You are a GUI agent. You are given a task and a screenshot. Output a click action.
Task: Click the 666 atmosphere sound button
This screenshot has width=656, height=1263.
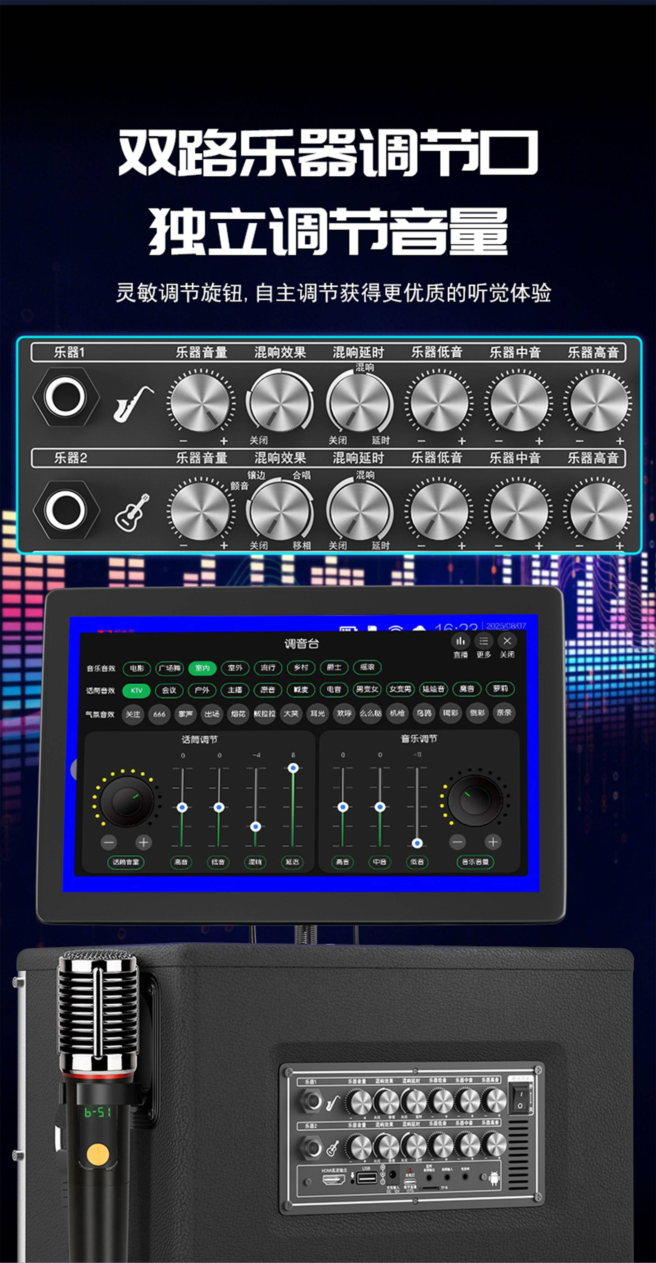click(x=159, y=714)
